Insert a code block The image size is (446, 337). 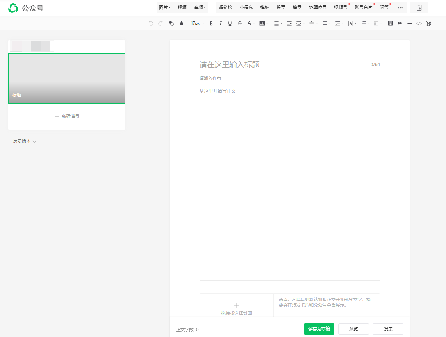pyautogui.click(x=419, y=23)
